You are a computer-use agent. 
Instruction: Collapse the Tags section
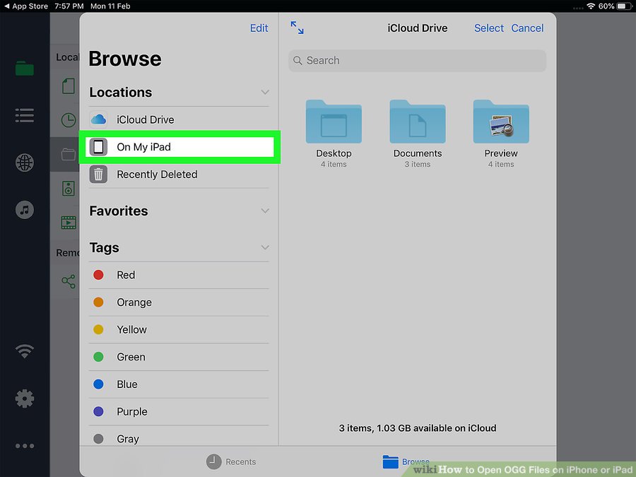(265, 247)
